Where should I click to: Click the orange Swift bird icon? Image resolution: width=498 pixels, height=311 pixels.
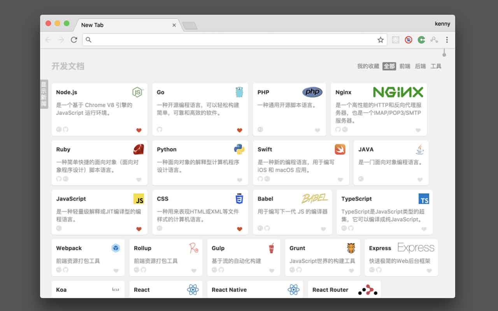pyautogui.click(x=340, y=149)
